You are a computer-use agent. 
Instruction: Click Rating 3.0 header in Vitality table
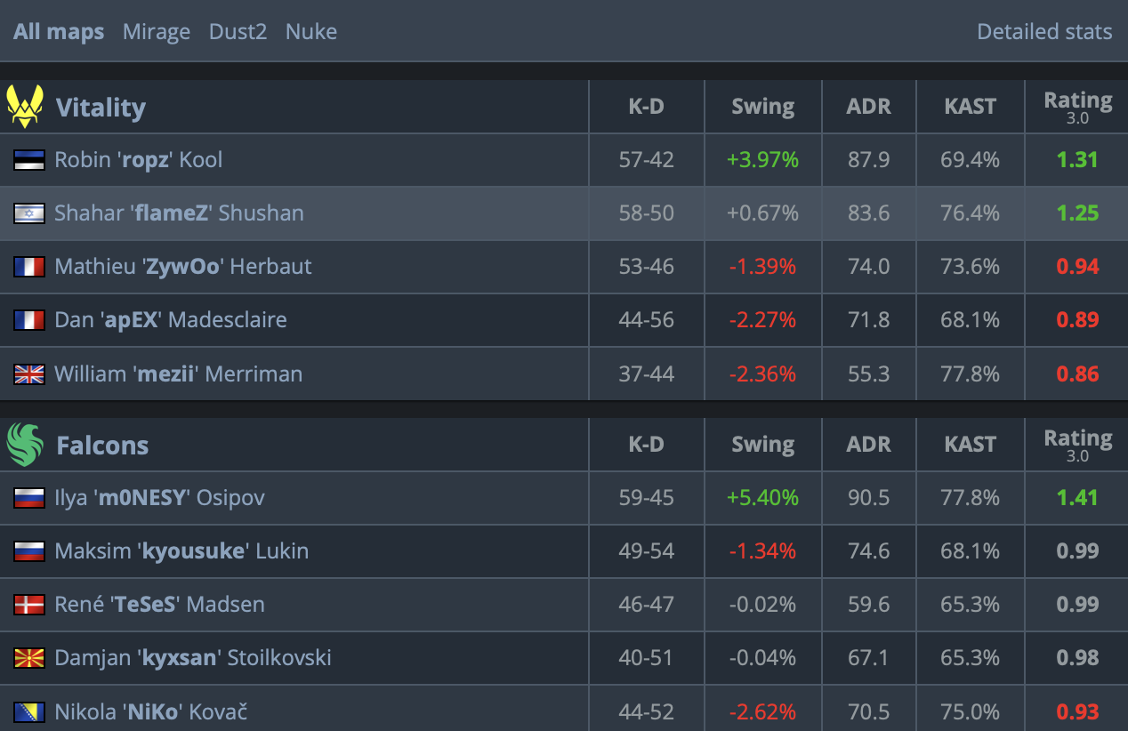point(1077,107)
